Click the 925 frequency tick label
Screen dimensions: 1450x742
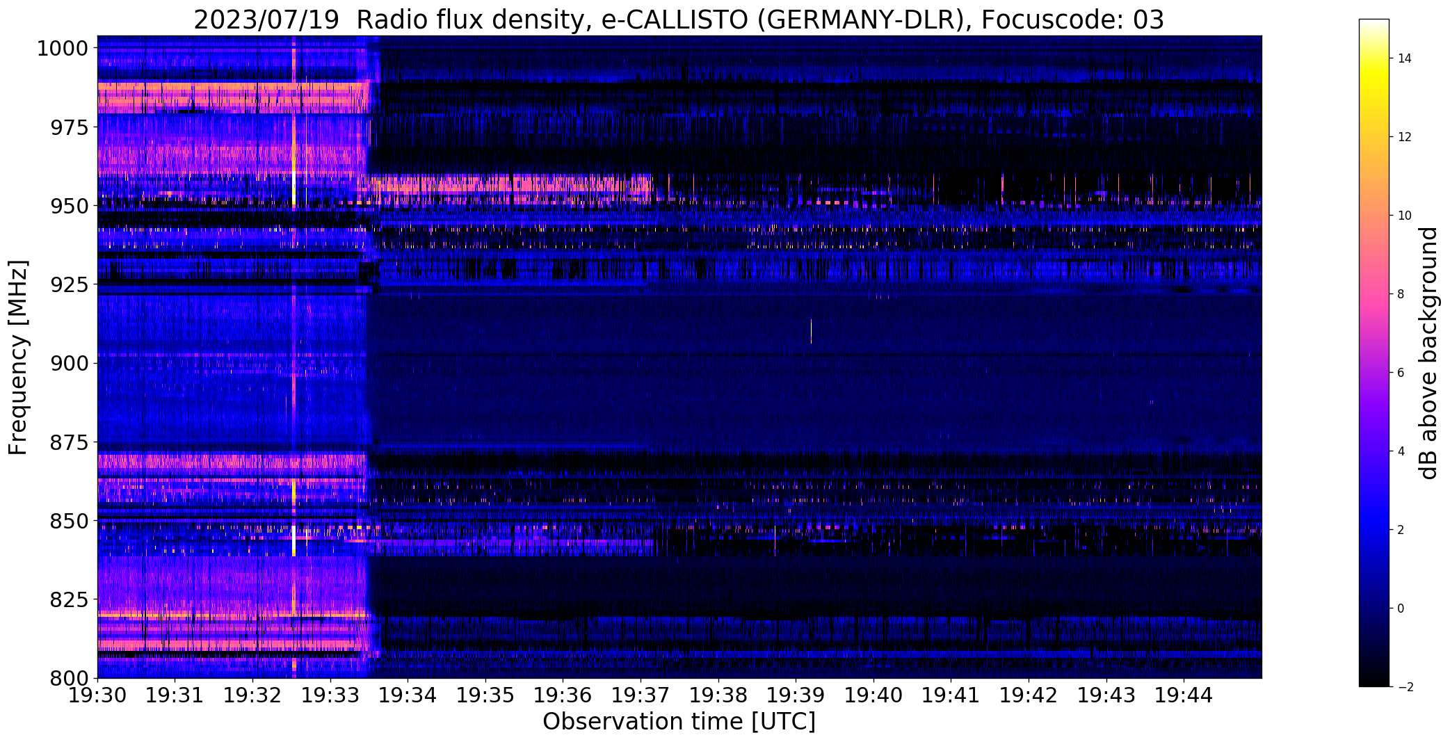70,284
